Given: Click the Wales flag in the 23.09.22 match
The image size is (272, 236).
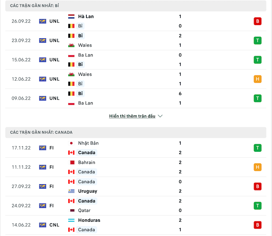Looking at the screenshot, I should point(72,45).
